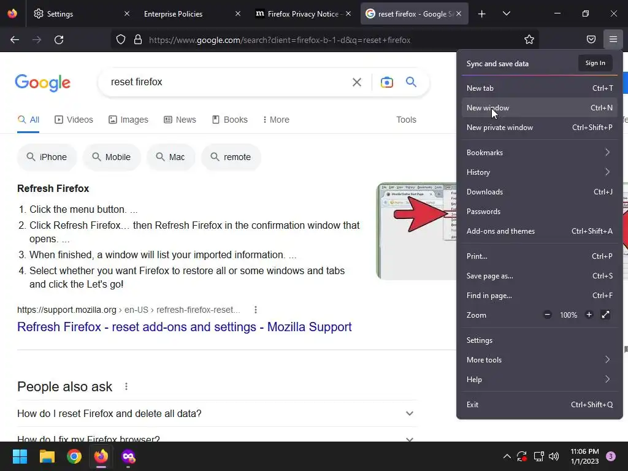Select the Videos search filter
This screenshot has height=471, width=628.
[74, 120]
